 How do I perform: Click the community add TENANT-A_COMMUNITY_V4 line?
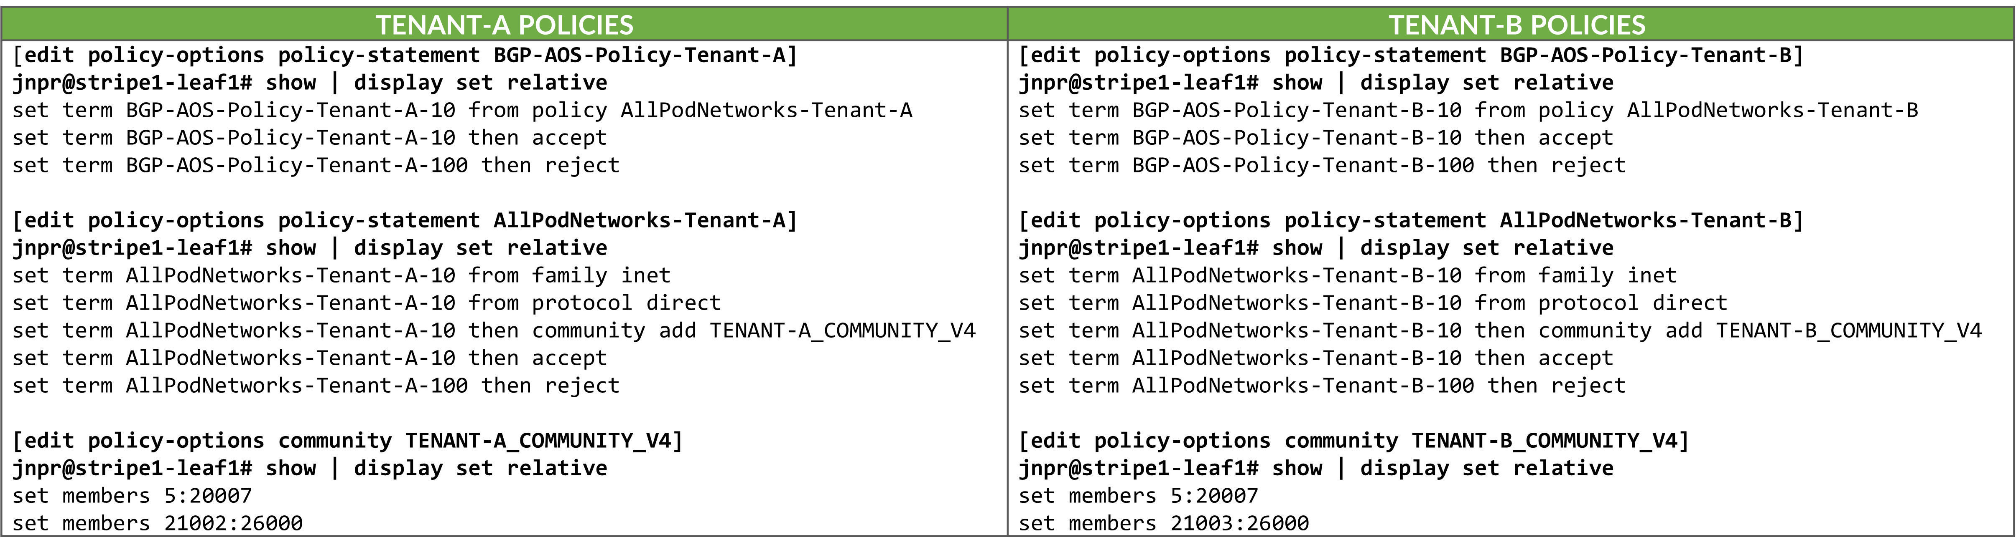[x=494, y=331]
